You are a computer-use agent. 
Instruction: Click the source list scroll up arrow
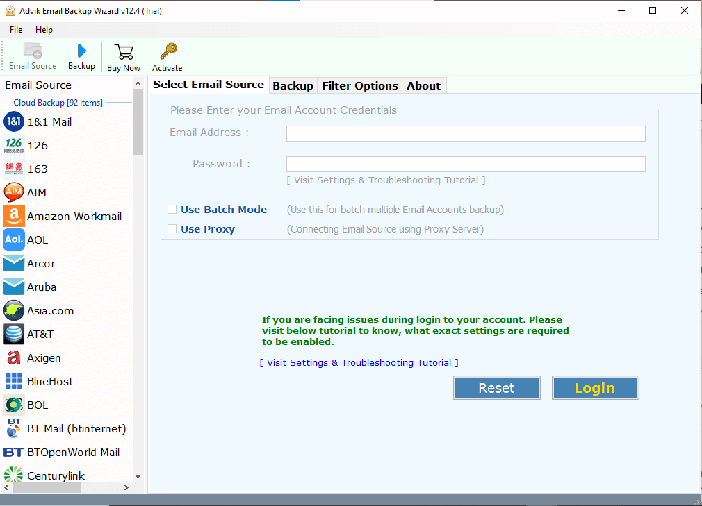[x=138, y=83]
